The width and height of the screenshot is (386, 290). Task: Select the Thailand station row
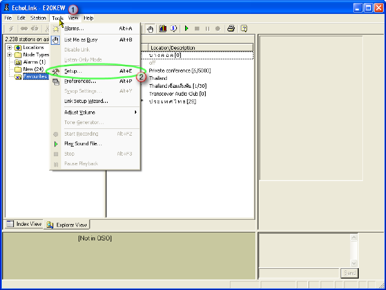coord(158,78)
